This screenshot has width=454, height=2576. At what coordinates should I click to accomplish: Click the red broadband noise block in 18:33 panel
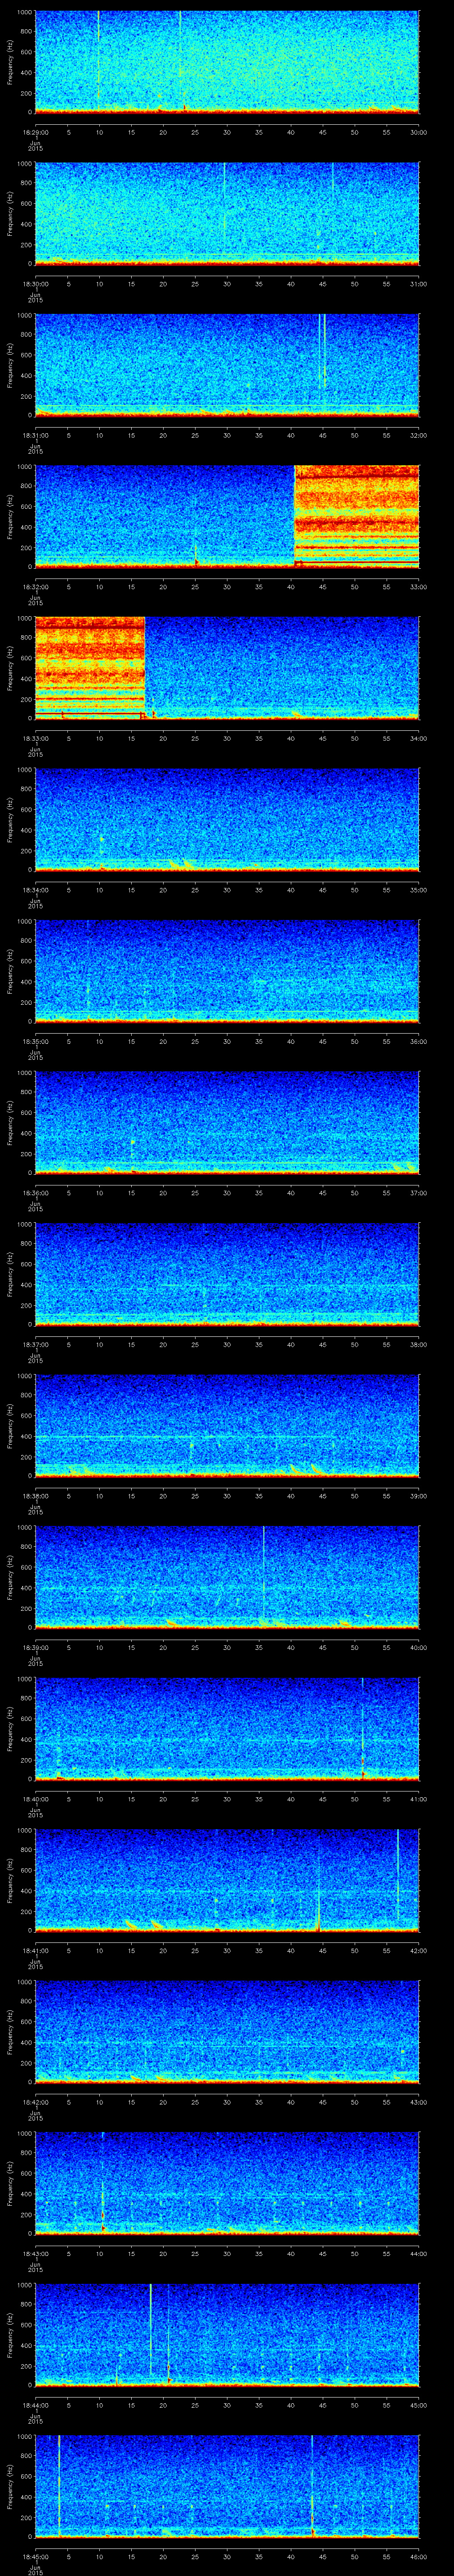pos(90,668)
